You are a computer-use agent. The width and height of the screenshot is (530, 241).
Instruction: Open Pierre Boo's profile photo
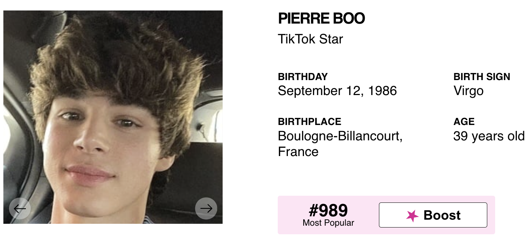113,112
